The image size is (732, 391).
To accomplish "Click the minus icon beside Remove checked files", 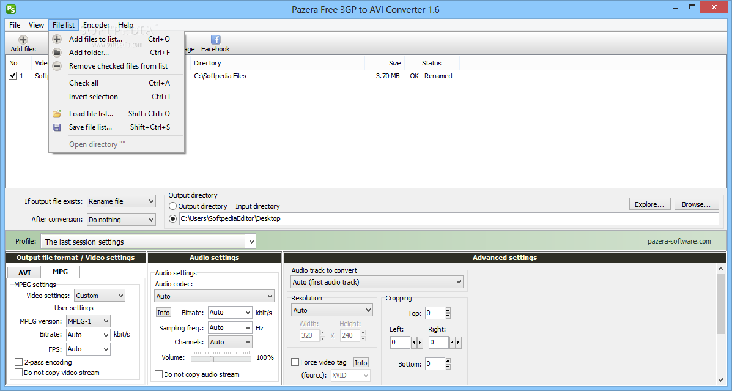I will pos(57,66).
